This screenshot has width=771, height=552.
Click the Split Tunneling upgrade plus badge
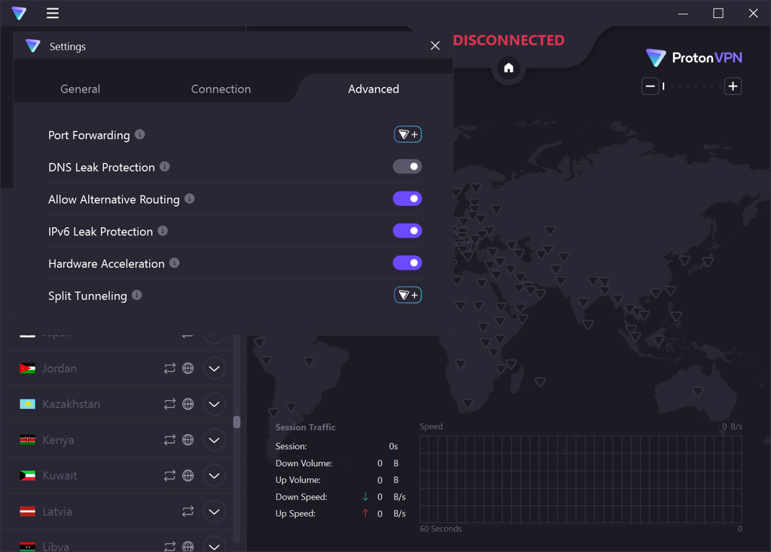point(407,295)
